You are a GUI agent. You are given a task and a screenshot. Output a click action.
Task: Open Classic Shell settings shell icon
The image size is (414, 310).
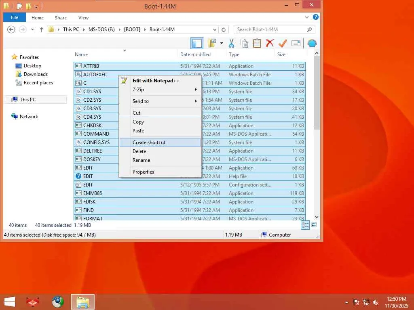[312, 43]
